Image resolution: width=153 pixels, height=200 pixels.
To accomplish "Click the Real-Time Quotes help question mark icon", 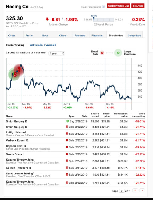I will click(x=104, y=7).
